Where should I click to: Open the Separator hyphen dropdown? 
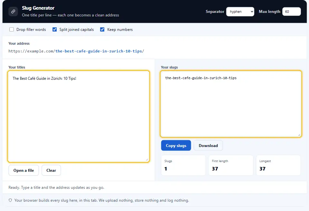pos(240,12)
